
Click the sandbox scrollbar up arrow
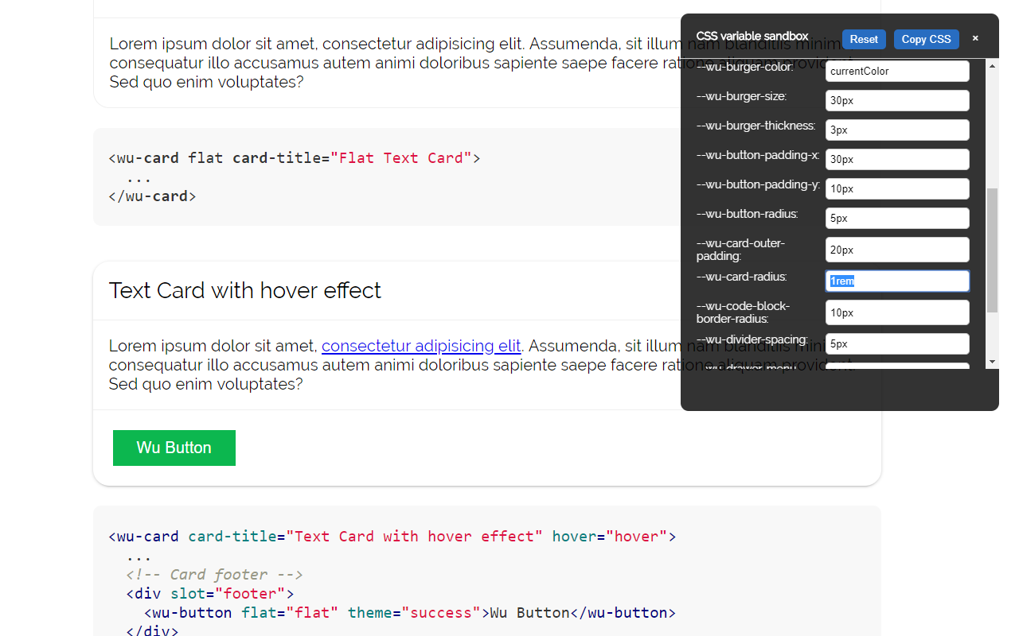[x=992, y=65]
